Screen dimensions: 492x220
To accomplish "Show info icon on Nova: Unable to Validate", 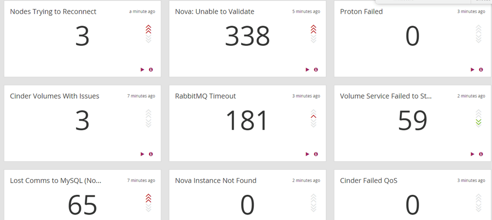I will [x=316, y=70].
